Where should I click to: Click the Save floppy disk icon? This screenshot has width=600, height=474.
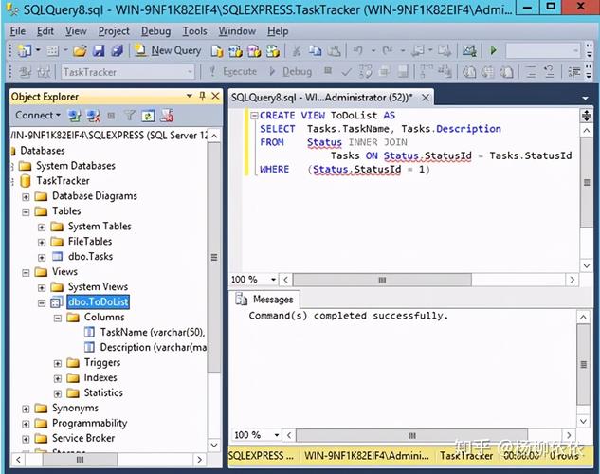click(99, 50)
